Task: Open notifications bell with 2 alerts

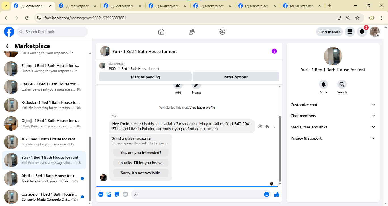Action: (x=362, y=32)
